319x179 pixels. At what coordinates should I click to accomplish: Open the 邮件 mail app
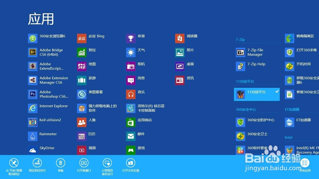(x=130, y=136)
